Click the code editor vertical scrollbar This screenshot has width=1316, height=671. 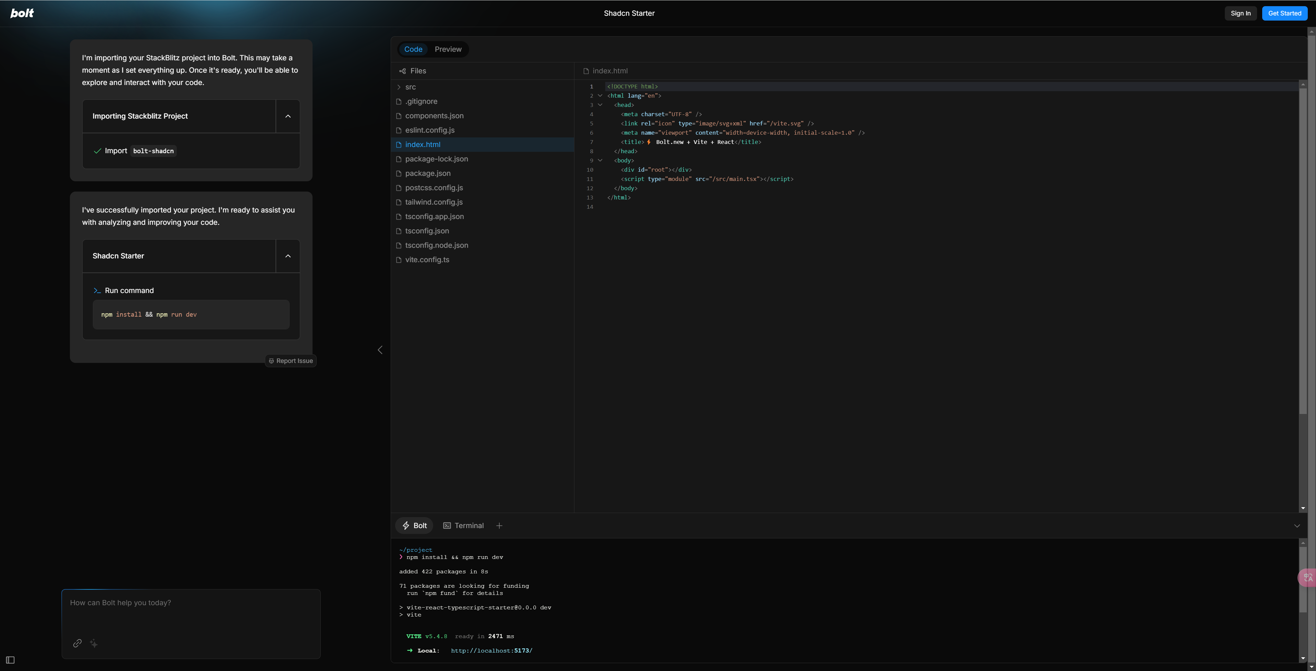click(x=1303, y=251)
